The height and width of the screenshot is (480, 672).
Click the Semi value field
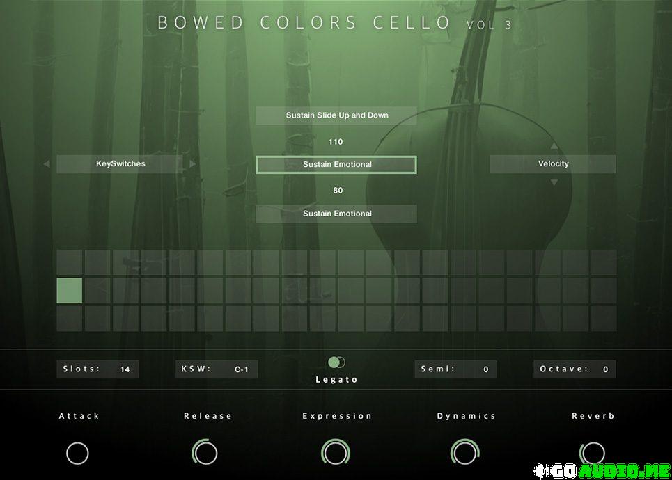point(485,369)
